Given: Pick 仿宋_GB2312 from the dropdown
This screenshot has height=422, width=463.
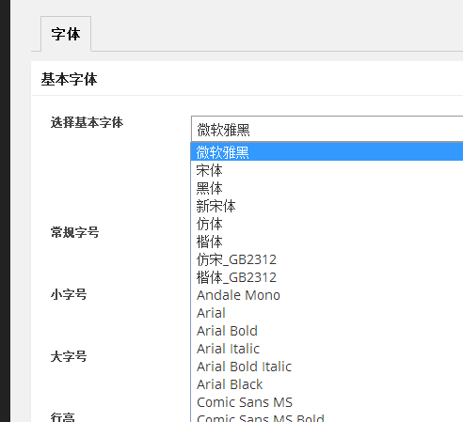Looking at the screenshot, I should click(327, 259).
